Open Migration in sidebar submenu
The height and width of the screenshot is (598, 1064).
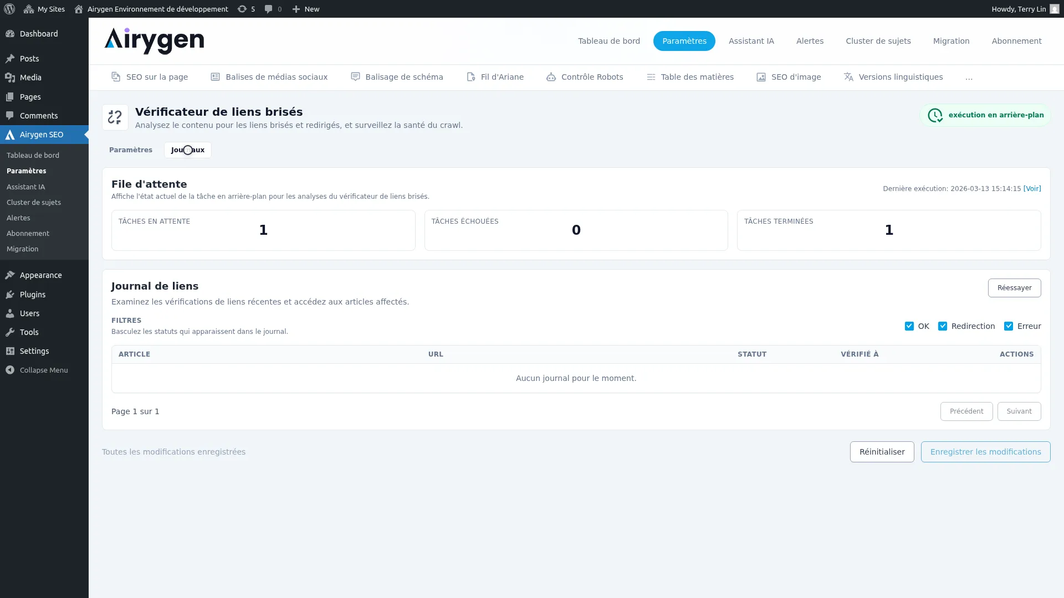22,249
